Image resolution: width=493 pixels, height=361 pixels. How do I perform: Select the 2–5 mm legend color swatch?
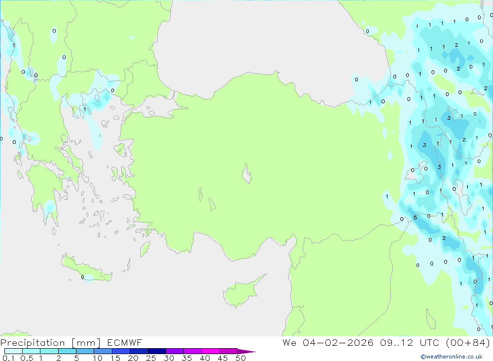[67, 351]
